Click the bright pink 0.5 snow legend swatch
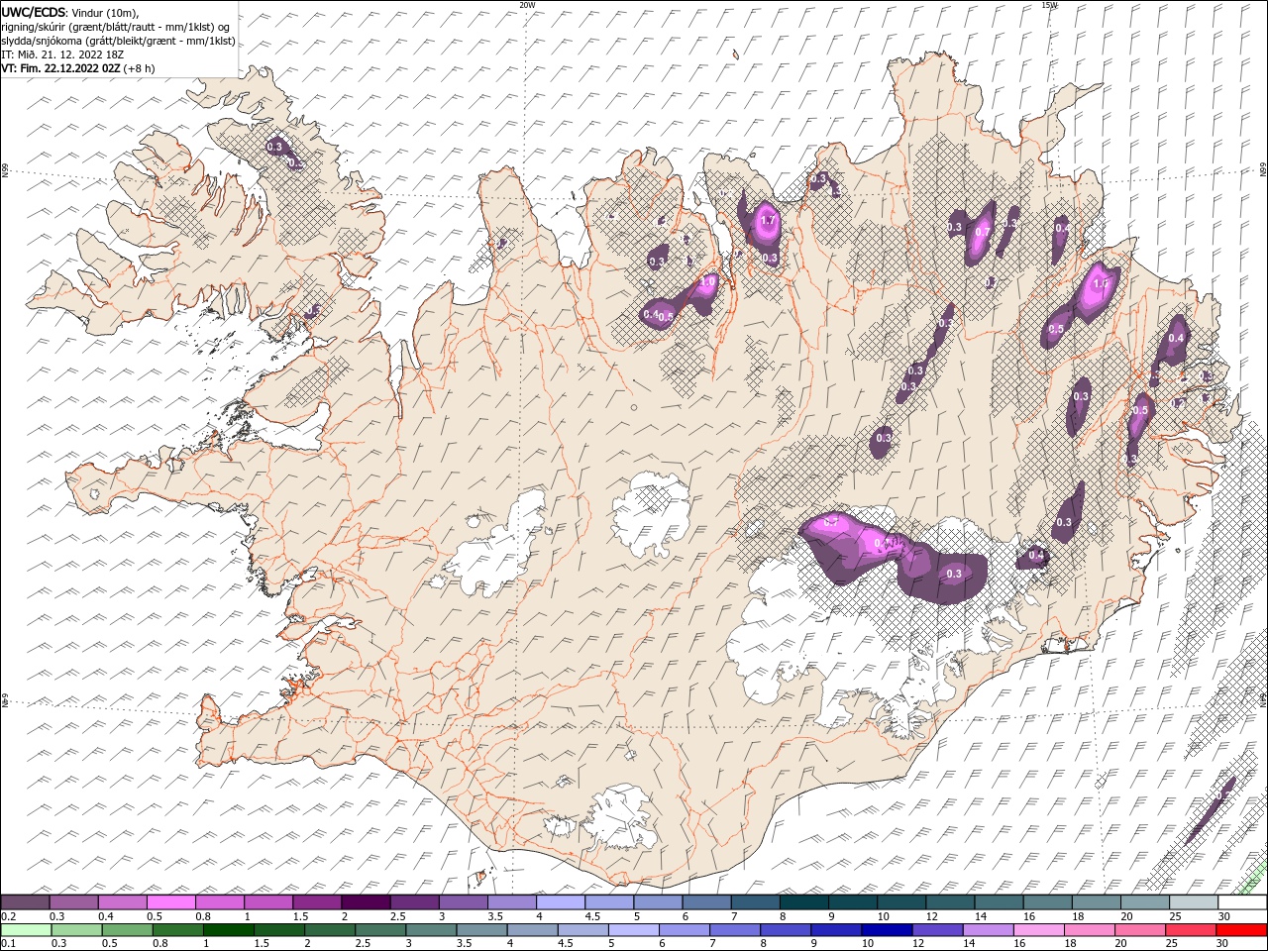 [x=171, y=902]
